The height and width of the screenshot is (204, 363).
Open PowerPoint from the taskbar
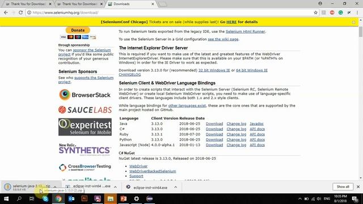click(x=124, y=199)
